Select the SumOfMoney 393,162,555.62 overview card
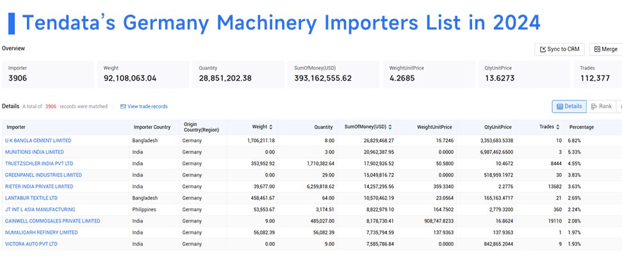This screenshot has width=622, height=259. (x=334, y=74)
